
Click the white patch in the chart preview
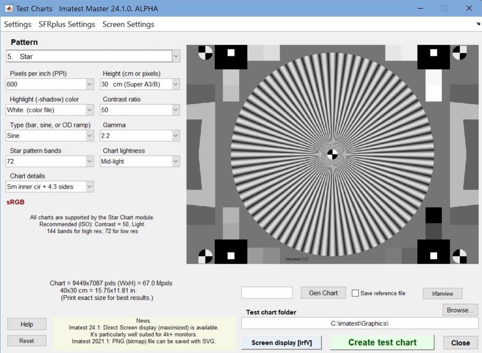click(x=433, y=93)
